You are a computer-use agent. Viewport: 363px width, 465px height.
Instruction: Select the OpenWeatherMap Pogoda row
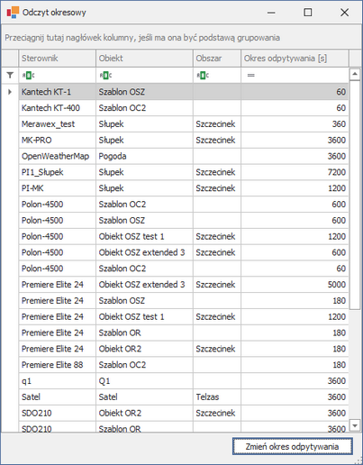tap(184, 156)
